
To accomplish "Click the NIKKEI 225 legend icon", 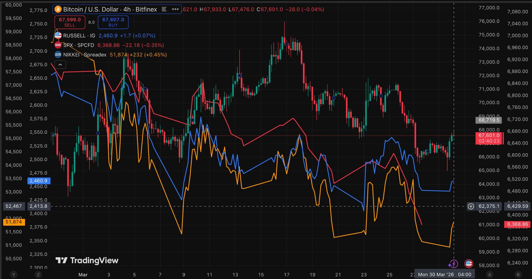I will click(x=58, y=55).
